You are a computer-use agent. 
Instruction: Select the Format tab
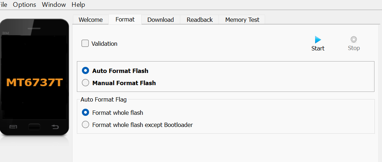coord(125,19)
